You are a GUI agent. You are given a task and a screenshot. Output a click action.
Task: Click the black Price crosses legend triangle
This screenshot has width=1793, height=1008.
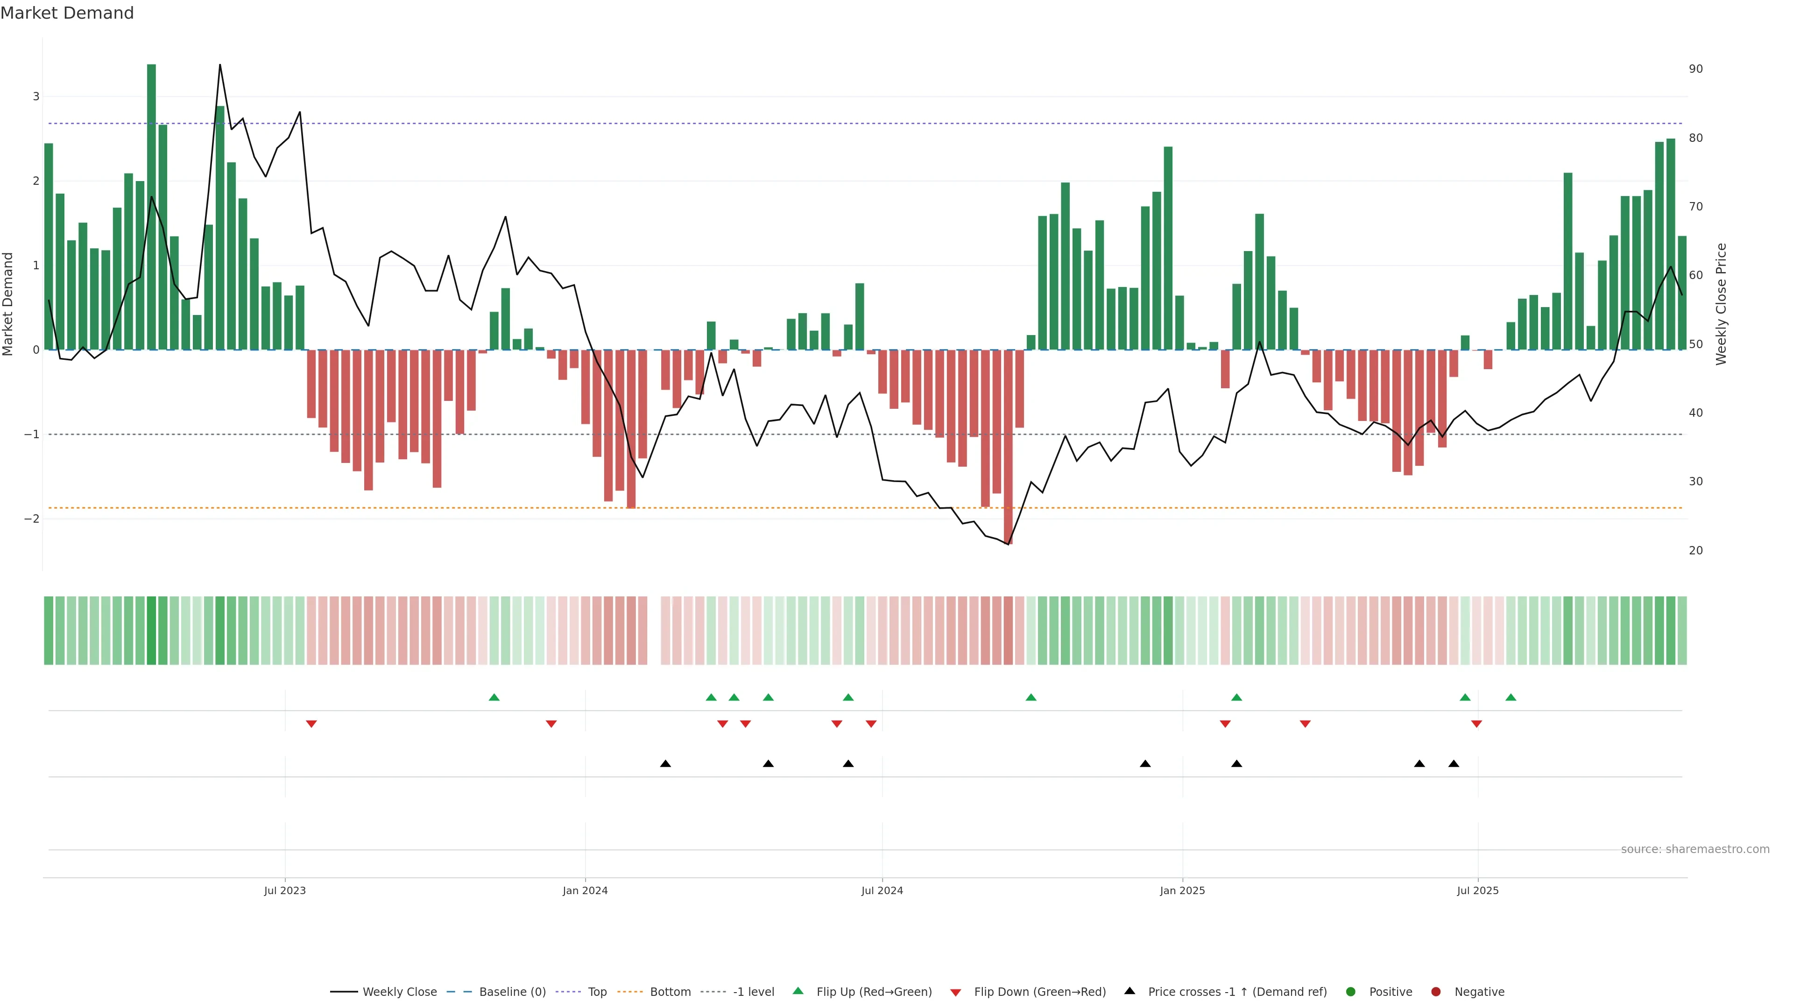point(1129,991)
